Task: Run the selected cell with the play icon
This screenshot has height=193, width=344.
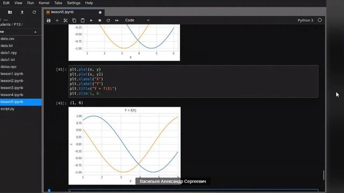Action: [x=91, y=20]
